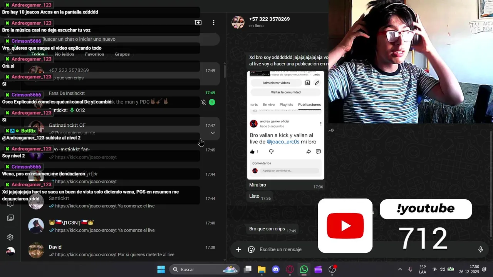Open the ESP LAA language switcher

tap(423, 270)
